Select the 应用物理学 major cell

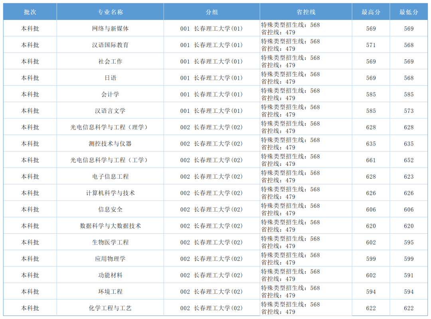[110, 258]
